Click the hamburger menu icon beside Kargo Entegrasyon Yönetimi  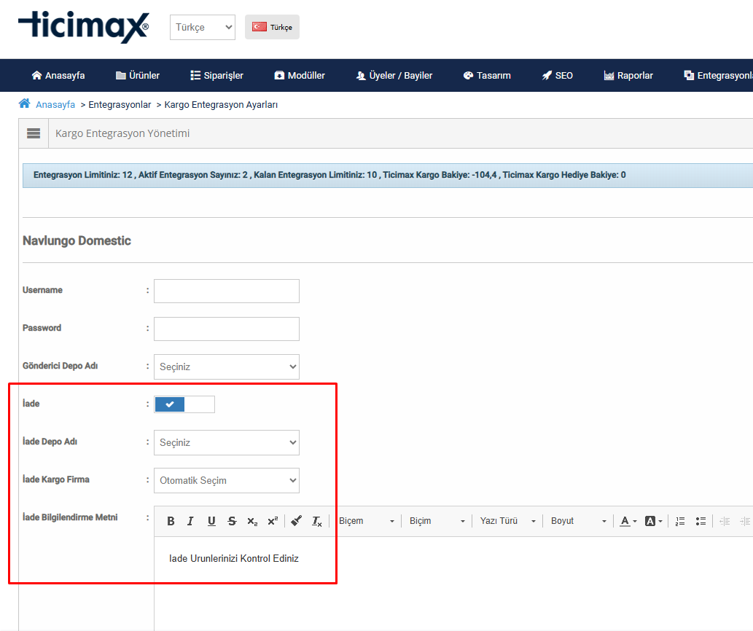coord(34,133)
